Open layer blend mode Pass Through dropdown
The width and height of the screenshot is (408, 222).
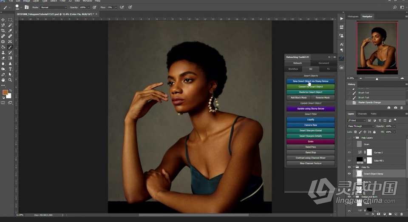(361, 126)
